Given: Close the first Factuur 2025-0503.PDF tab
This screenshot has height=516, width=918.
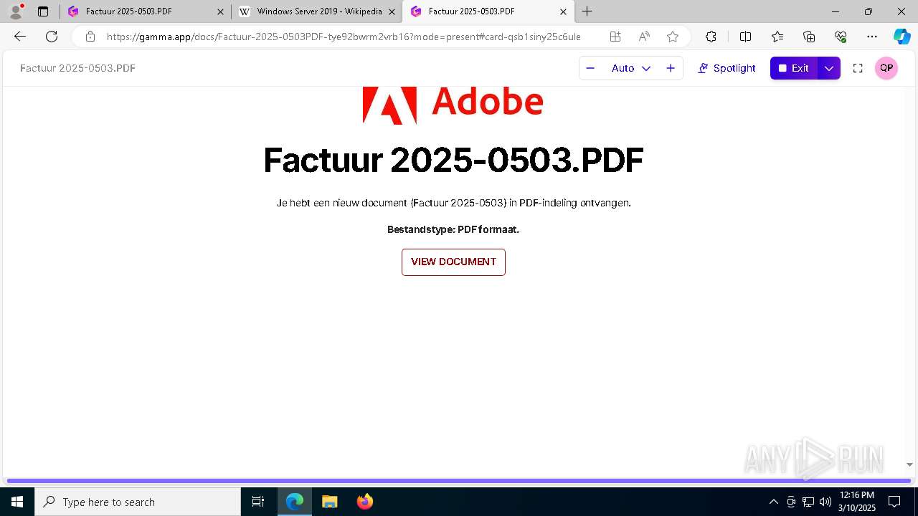Looking at the screenshot, I should (220, 11).
